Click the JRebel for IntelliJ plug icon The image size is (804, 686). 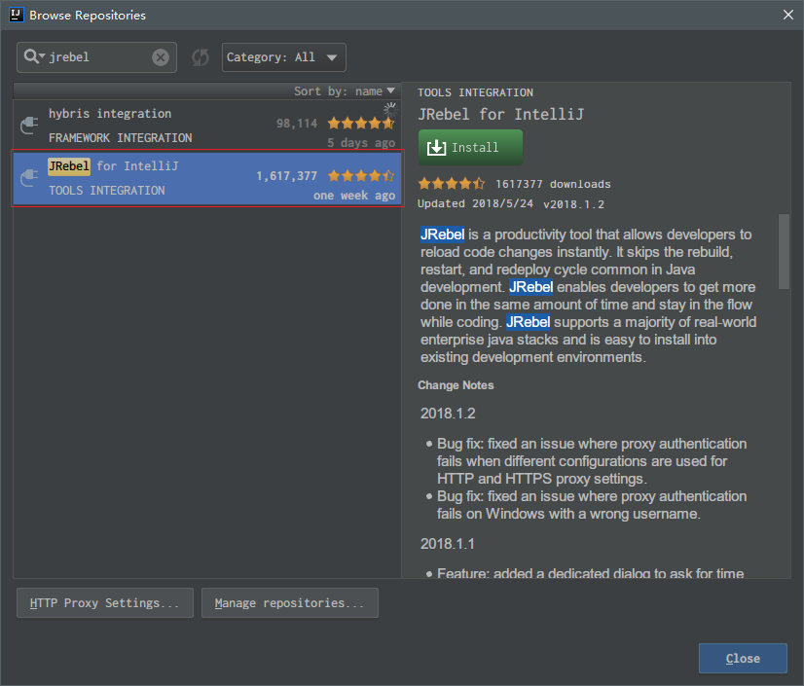29,178
